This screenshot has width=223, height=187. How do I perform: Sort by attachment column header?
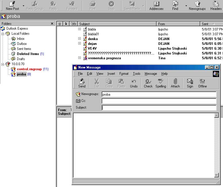[60, 24]
